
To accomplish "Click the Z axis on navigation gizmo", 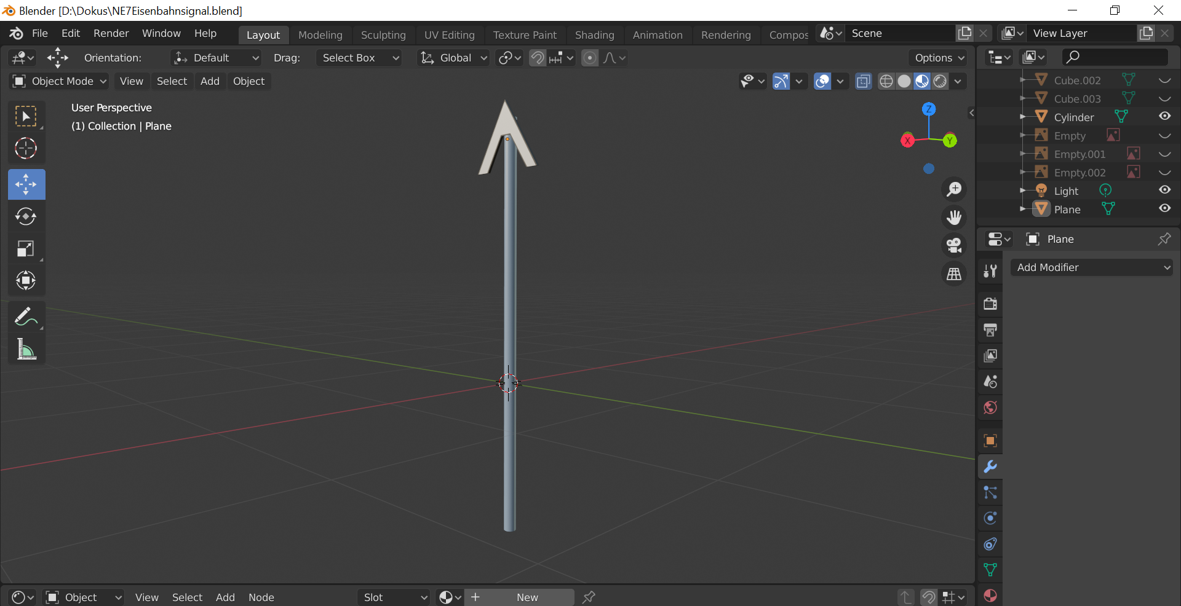I will tap(929, 109).
